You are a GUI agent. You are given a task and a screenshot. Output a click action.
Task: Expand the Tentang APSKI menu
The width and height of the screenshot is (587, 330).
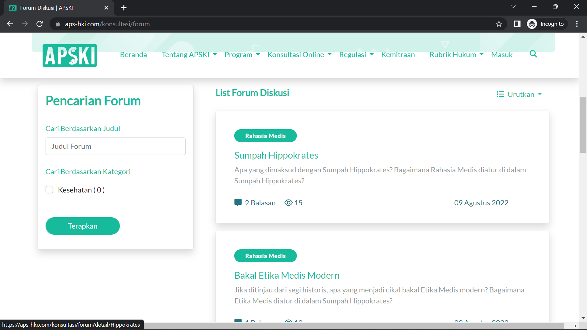tap(189, 55)
